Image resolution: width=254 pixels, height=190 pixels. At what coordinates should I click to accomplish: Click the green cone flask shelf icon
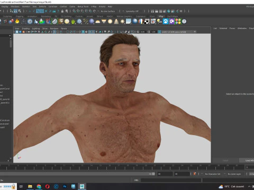pyautogui.click(x=42, y=22)
